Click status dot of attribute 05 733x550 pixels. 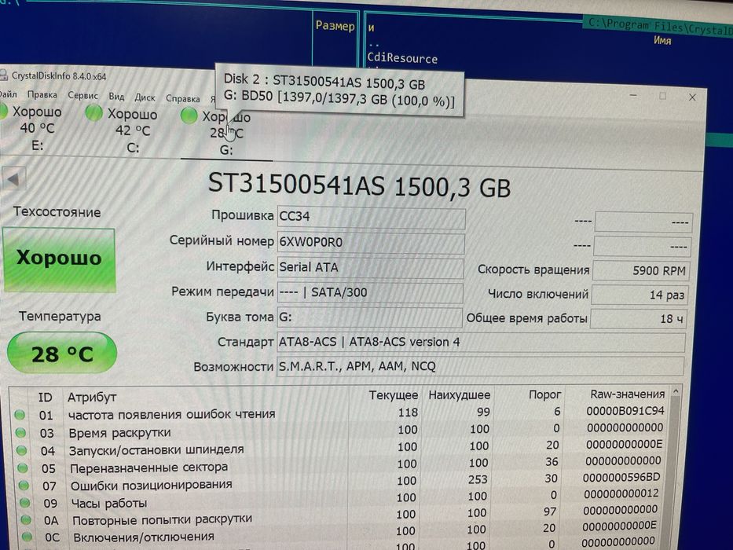[23, 467]
